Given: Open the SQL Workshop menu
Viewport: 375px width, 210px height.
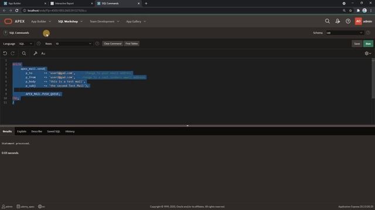Looking at the screenshot, I should pos(70,22).
